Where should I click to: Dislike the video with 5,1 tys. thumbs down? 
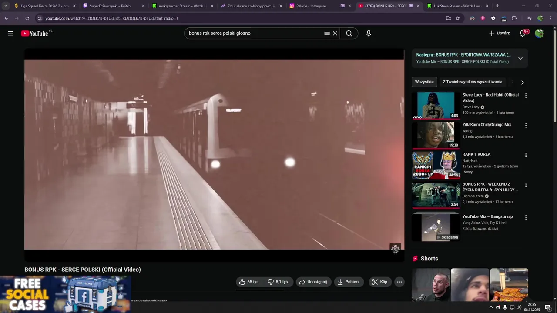click(x=278, y=282)
